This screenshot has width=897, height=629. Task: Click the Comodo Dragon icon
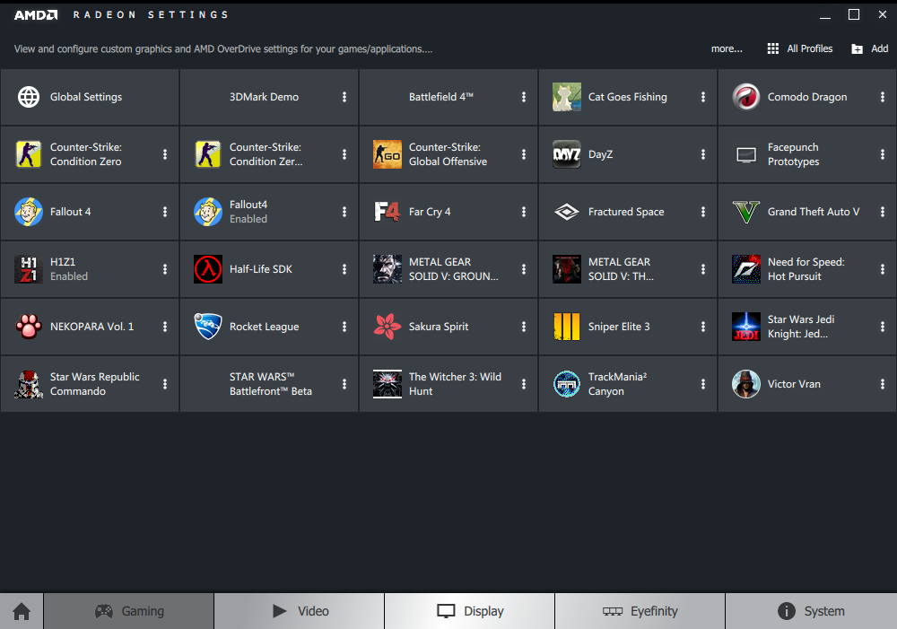point(746,97)
